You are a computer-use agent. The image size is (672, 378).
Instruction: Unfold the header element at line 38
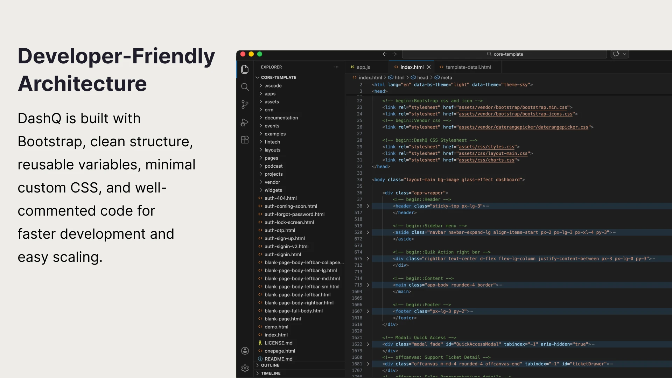368,206
